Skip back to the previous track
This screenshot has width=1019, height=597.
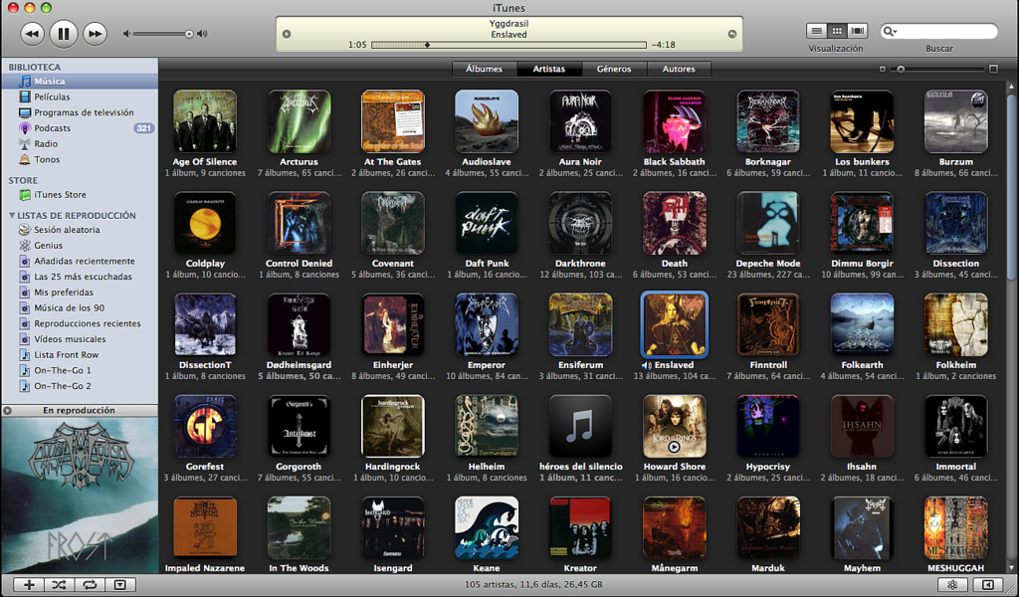tap(33, 34)
